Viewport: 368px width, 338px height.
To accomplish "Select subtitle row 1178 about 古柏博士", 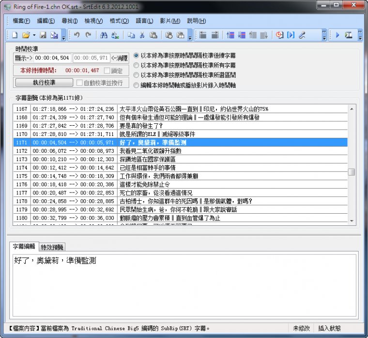I will coord(181,201).
